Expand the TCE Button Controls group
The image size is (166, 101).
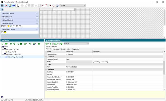tap(37, 14)
